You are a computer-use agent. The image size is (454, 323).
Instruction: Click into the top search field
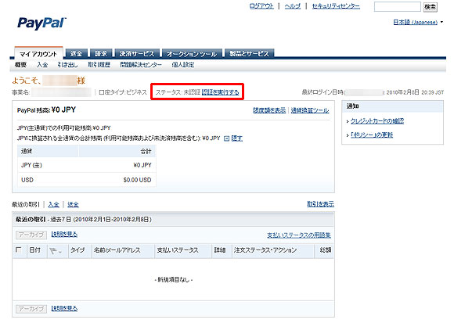pyautogui.click(x=398, y=7)
